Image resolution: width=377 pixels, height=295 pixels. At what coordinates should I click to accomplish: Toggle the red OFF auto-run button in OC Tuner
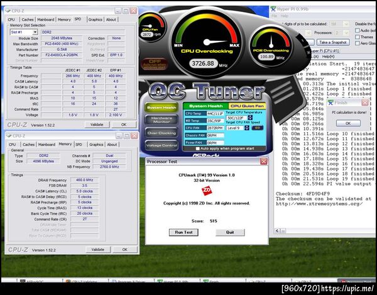(x=155, y=64)
